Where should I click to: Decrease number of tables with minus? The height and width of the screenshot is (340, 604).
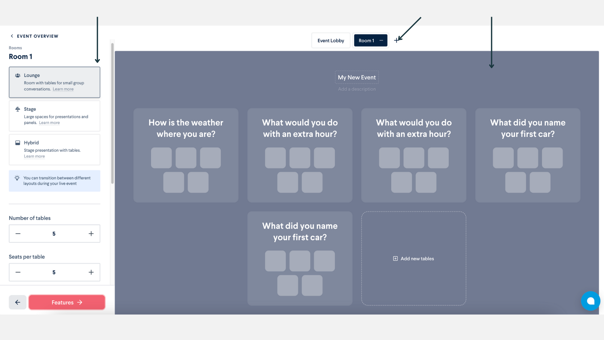point(18,234)
